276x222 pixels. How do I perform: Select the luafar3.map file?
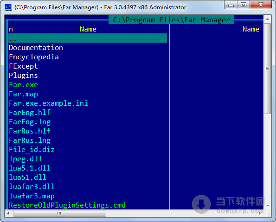[x=32, y=196]
